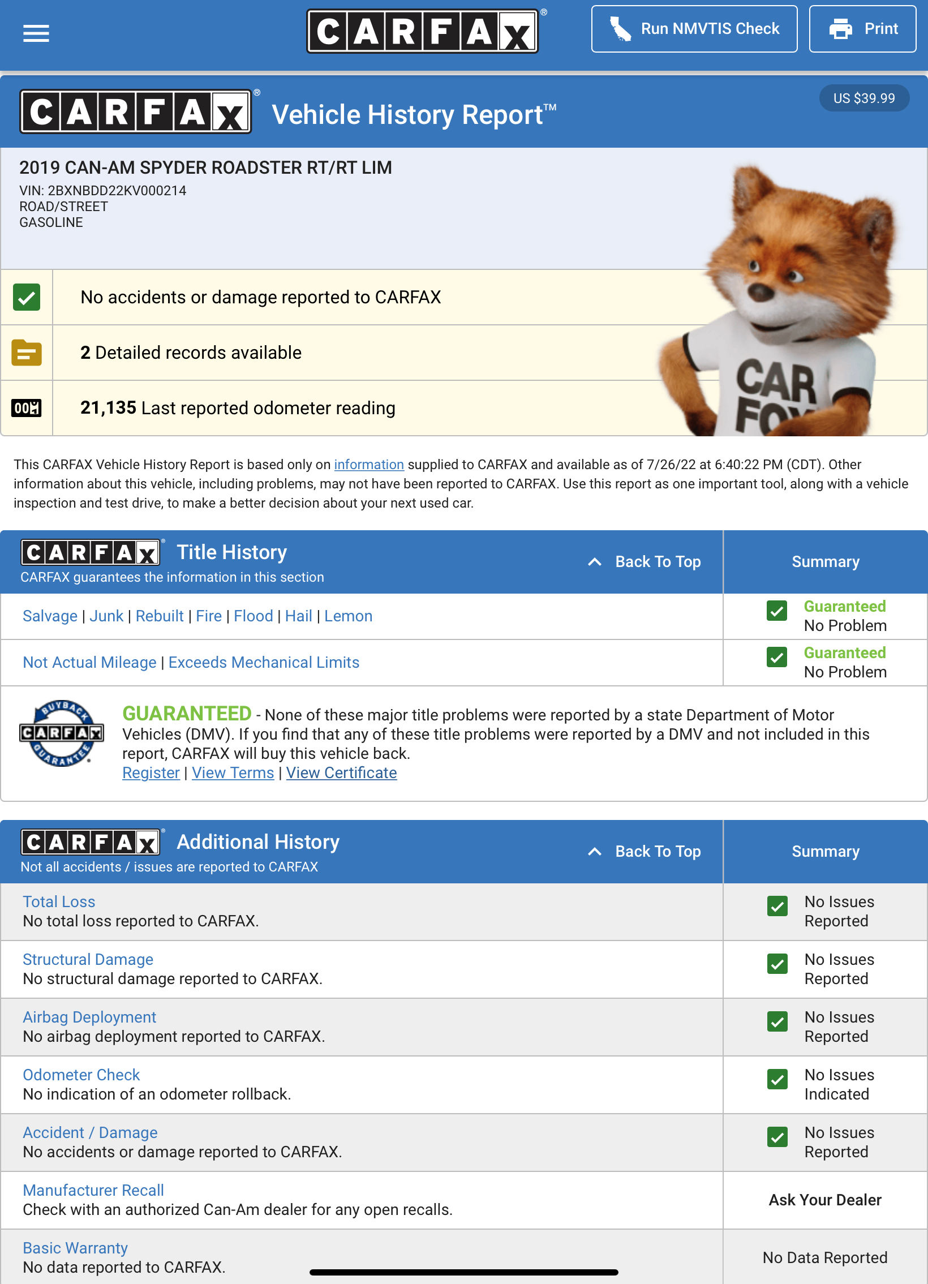Click the Guaranteed checkmark for the Salvage row
This screenshot has height=1284, width=928.
point(776,611)
